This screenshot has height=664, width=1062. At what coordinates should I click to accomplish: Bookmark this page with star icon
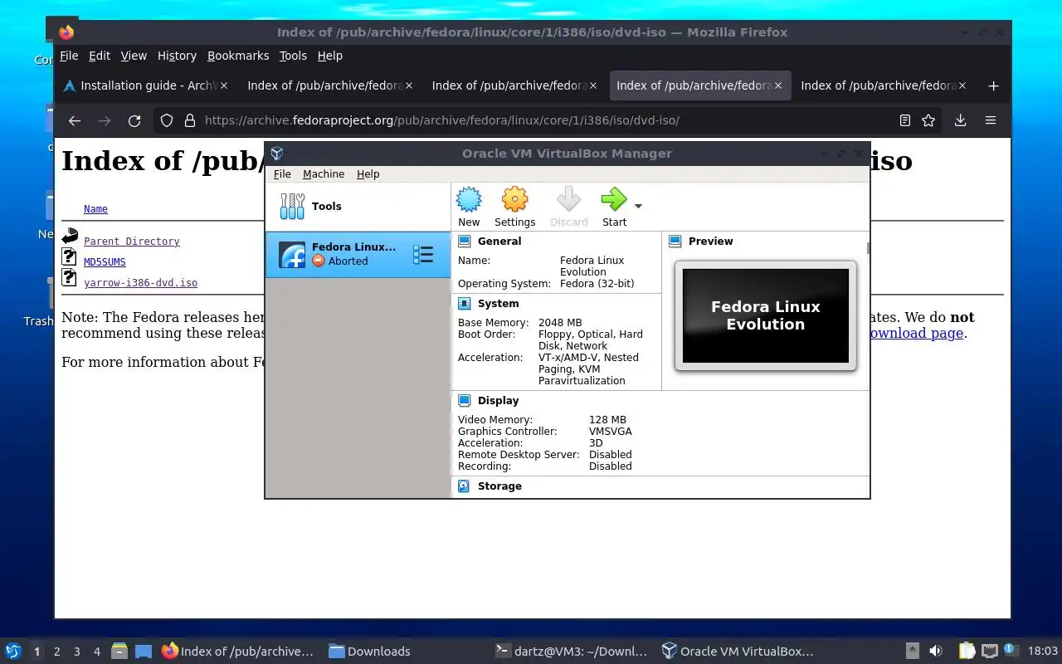coord(928,120)
